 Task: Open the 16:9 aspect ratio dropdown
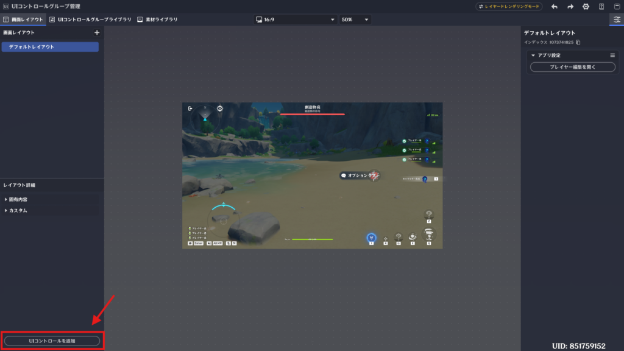click(x=296, y=19)
